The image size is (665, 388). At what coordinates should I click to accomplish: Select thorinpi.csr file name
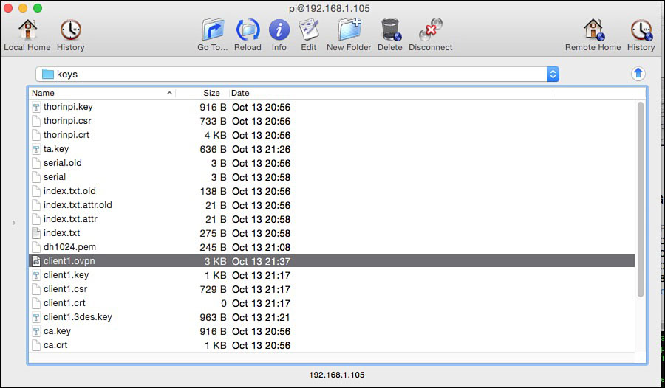point(67,121)
